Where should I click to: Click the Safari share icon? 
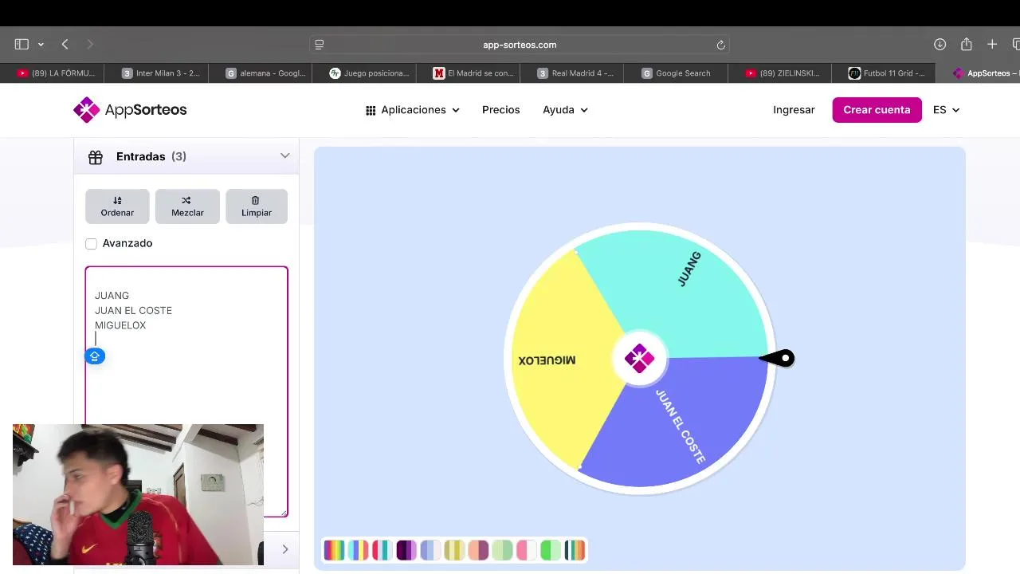[967, 45]
